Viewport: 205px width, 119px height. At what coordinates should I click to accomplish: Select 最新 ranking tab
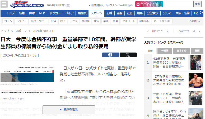pyautogui.click(x=150, y=51)
